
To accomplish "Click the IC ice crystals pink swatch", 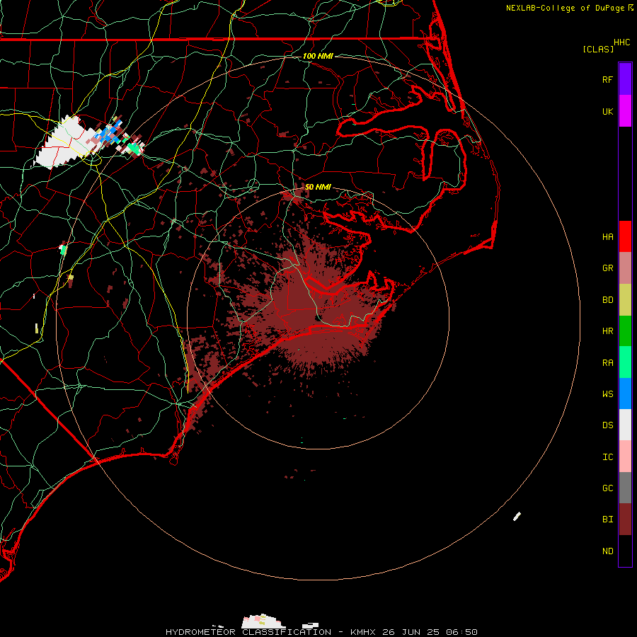I will (625, 457).
